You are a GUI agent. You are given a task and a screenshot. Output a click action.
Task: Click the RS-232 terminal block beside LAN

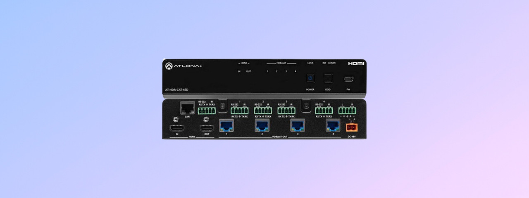coord(207,111)
